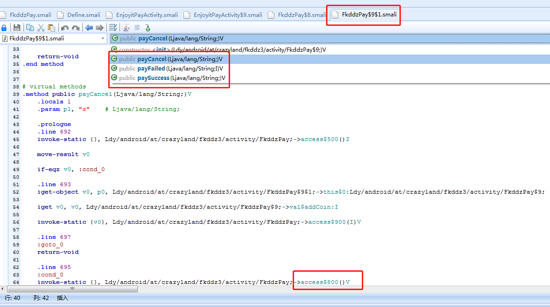Viewport: 550px width, 307px height.
Task: Click the green C jump-to-method icon
Action: coord(148,28)
